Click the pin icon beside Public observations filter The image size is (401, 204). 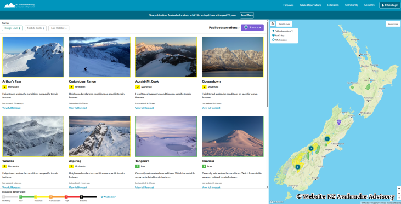[x=273, y=31]
